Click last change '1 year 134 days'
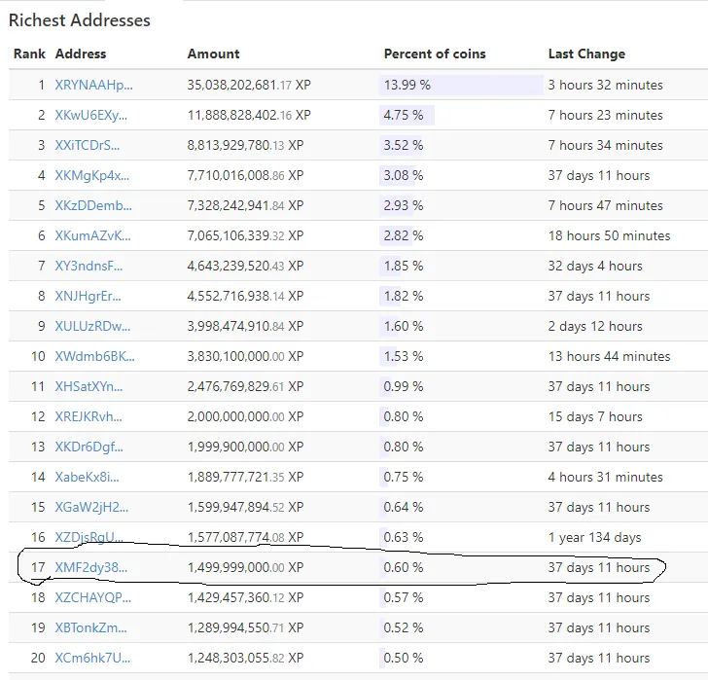This screenshot has width=708, height=680. (x=594, y=537)
